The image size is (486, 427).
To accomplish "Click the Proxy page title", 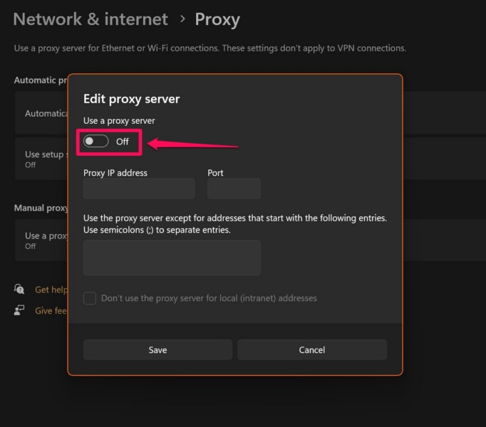I will pyautogui.click(x=217, y=19).
